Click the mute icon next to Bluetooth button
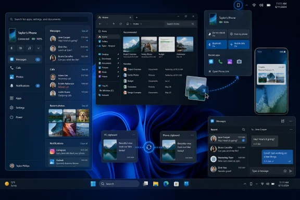This screenshot has width=300, height=200. tap(20, 48)
